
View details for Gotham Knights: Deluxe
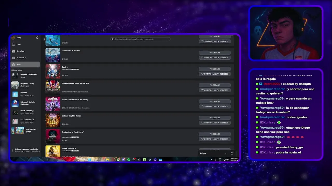pyautogui.click(x=215, y=118)
